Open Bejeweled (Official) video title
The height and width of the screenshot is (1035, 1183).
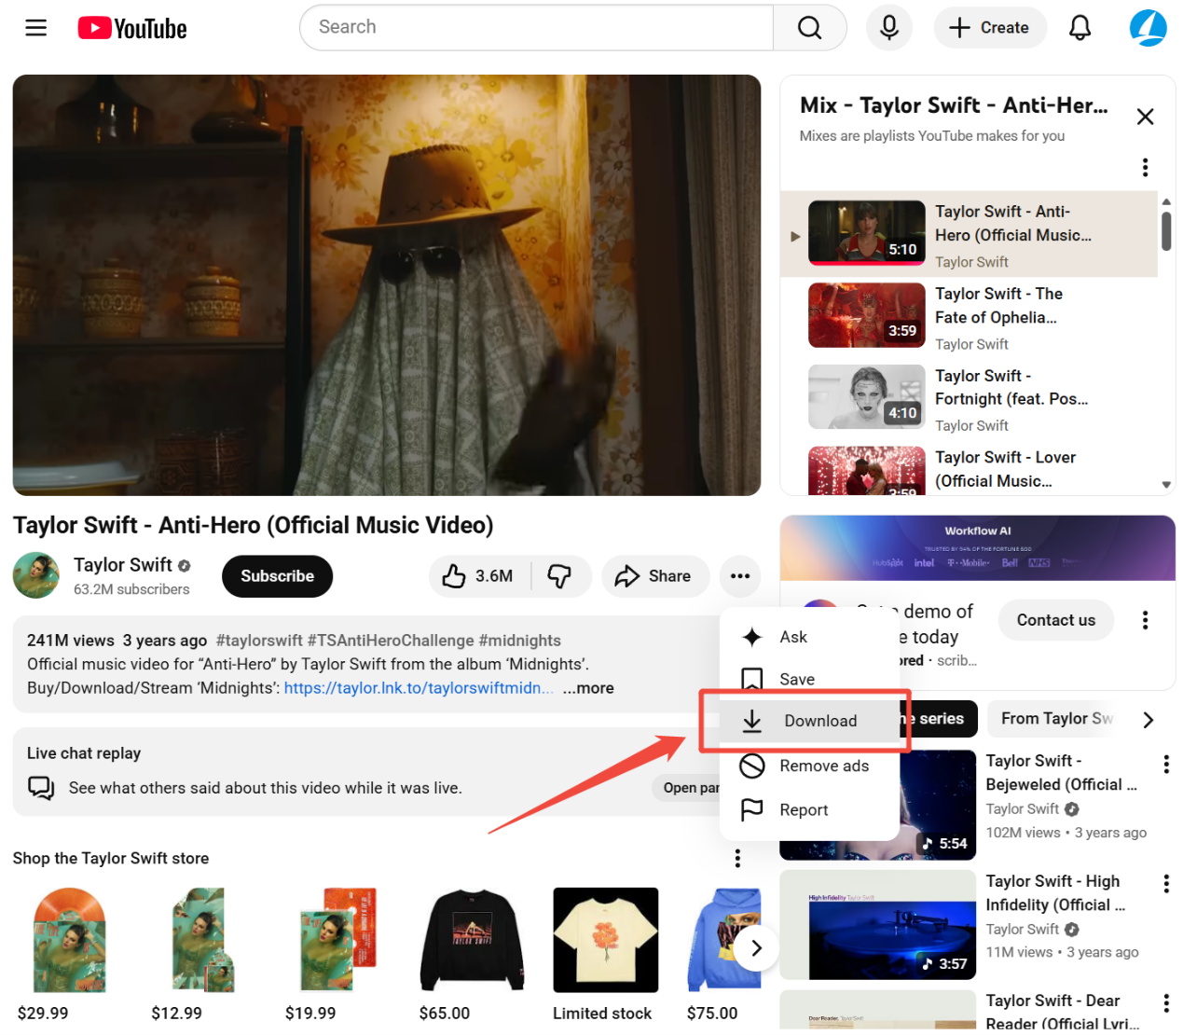click(1061, 773)
